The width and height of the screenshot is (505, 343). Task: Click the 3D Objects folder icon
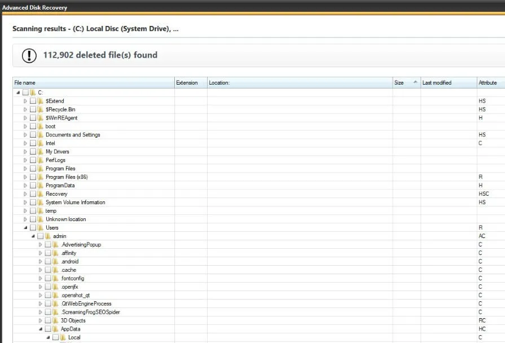coord(55,320)
